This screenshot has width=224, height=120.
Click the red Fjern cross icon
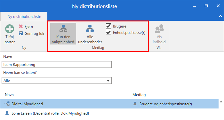(x=21, y=26)
